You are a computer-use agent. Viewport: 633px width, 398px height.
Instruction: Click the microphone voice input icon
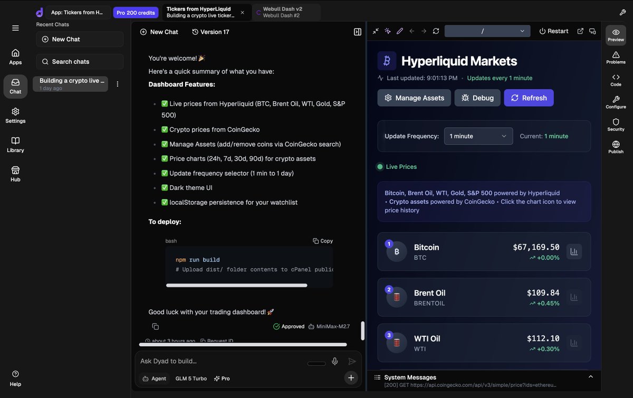[334, 361]
